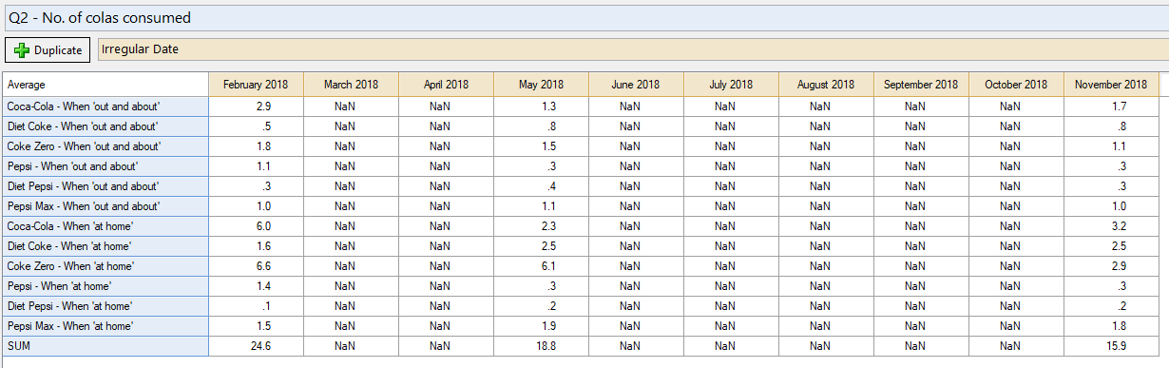Select row Coca-Cola - When 'at home'
The height and width of the screenshot is (368, 1169).
[105, 226]
